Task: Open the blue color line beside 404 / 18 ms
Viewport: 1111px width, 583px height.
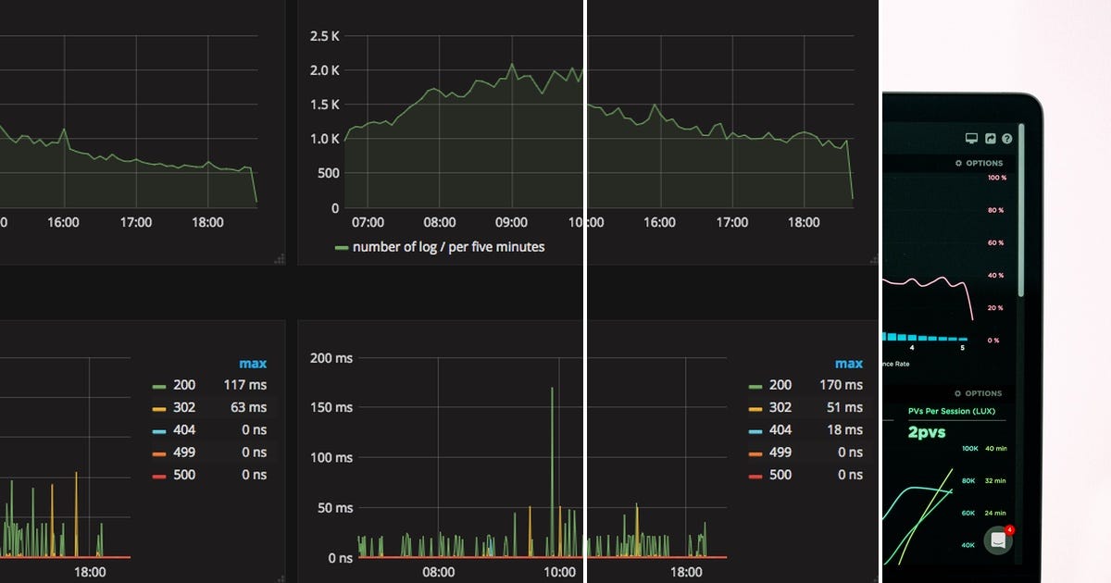Action: [755, 430]
